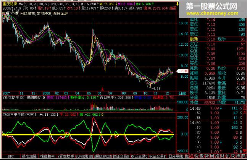Switch to the 价 price tab

[x=196, y=156]
